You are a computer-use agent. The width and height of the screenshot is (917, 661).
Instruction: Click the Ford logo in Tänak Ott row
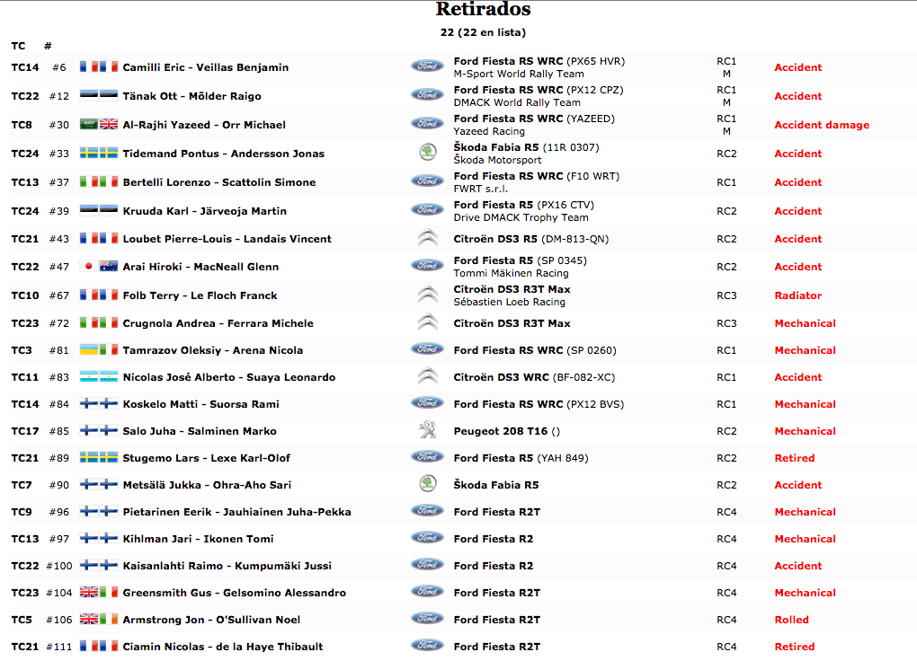click(x=428, y=94)
